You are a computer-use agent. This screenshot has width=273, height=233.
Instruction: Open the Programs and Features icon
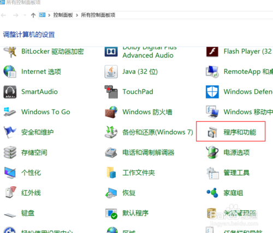click(212, 132)
